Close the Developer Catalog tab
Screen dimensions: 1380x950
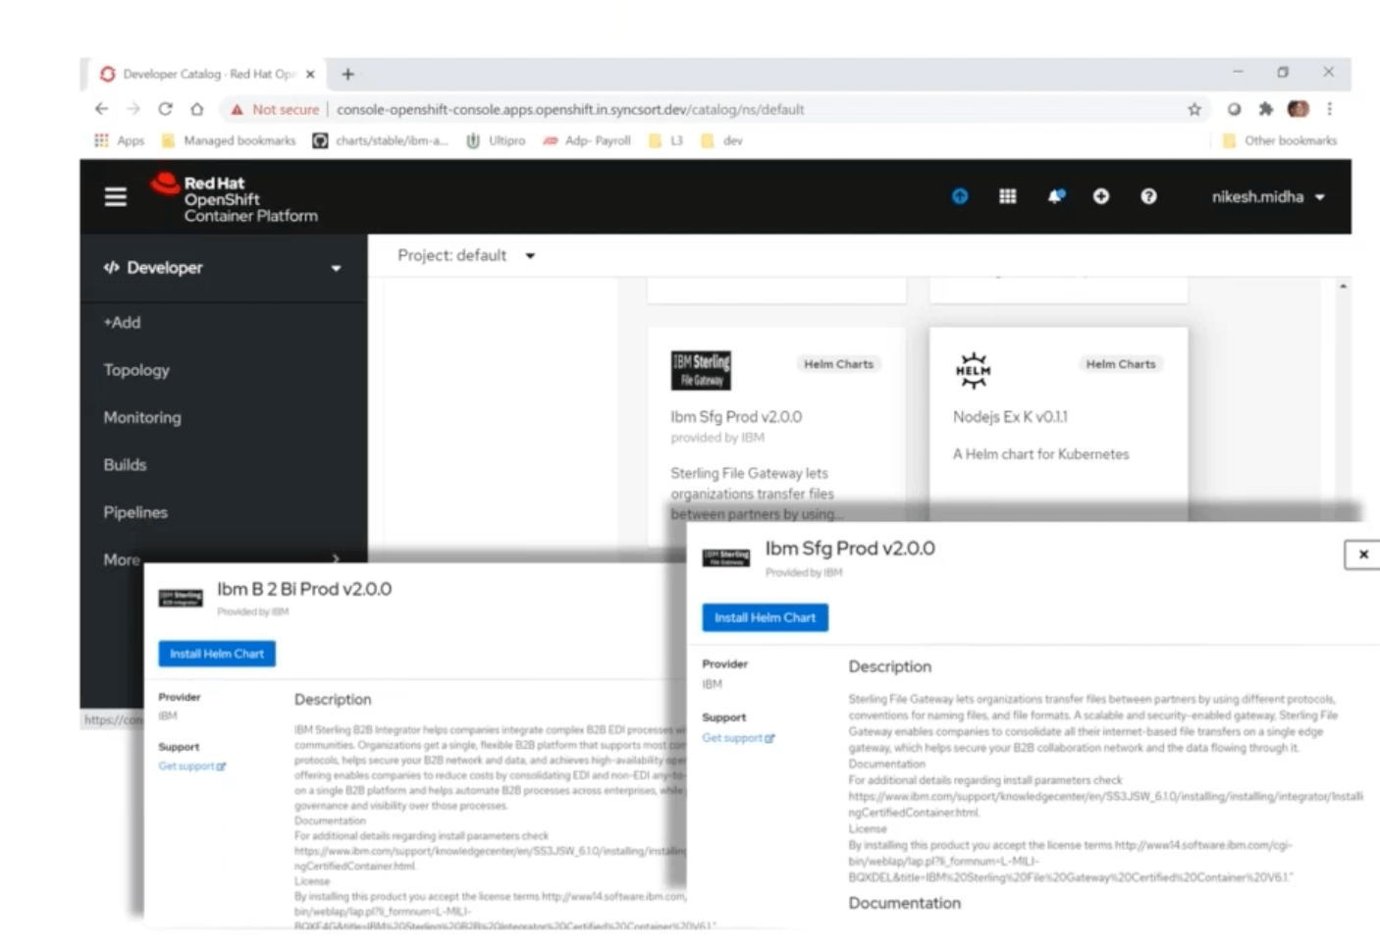pyautogui.click(x=310, y=74)
